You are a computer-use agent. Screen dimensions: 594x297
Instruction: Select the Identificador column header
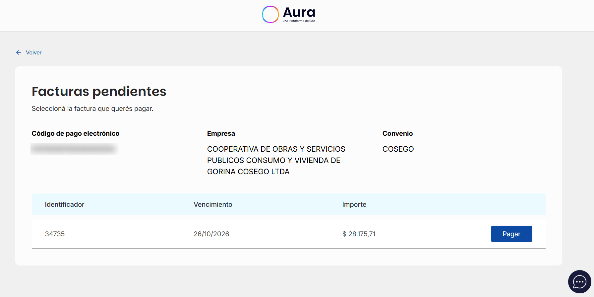(x=65, y=204)
